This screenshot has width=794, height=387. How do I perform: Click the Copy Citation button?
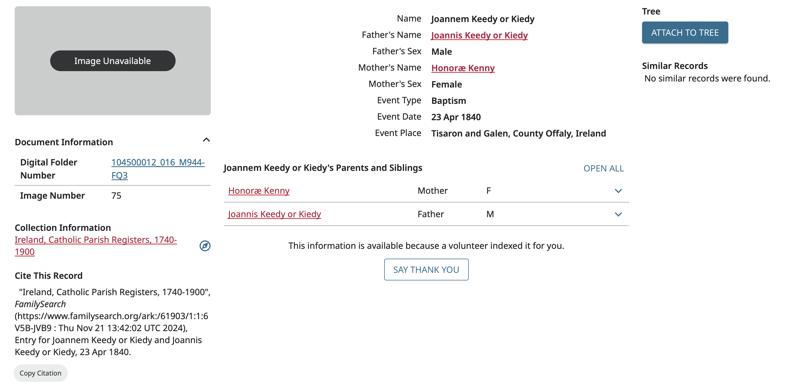(40, 373)
